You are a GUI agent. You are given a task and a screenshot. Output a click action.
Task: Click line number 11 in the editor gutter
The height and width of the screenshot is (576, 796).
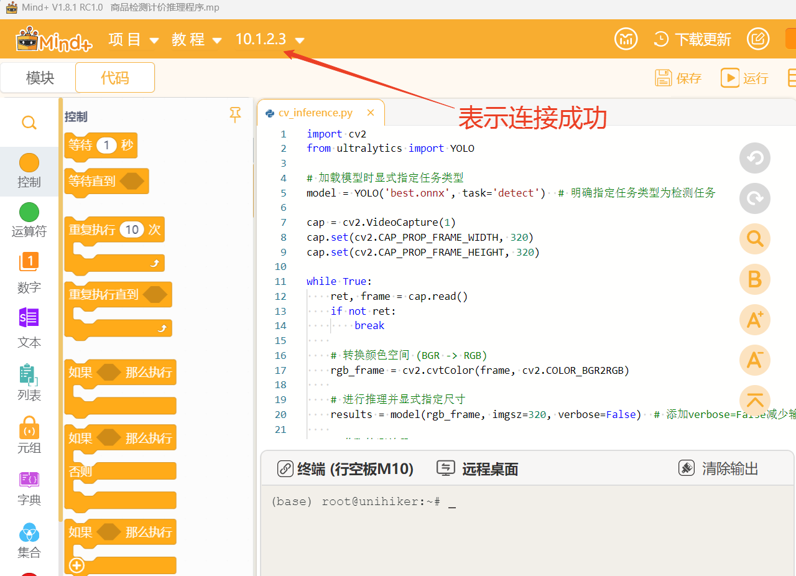coord(280,282)
